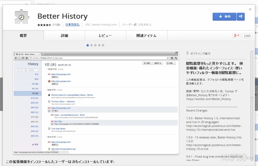Select the third carousel dot

coord(95,45)
